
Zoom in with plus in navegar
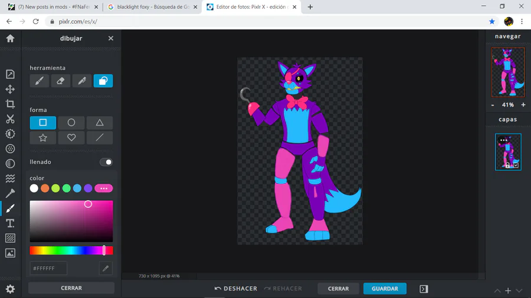[x=523, y=105]
